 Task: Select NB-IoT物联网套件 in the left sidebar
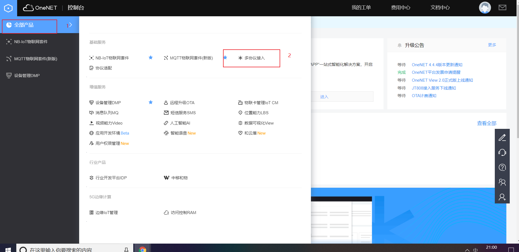pyautogui.click(x=31, y=42)
